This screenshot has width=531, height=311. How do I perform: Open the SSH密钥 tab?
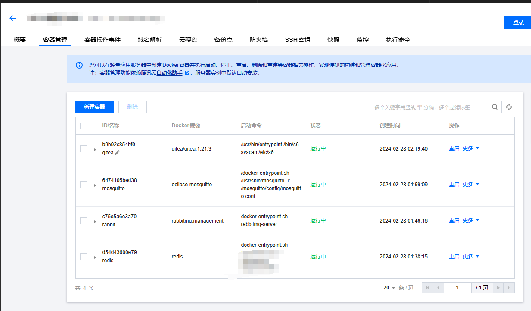298,40
